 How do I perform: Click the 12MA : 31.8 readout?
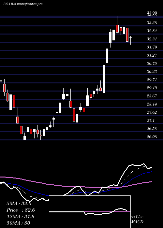coord(20,217)
